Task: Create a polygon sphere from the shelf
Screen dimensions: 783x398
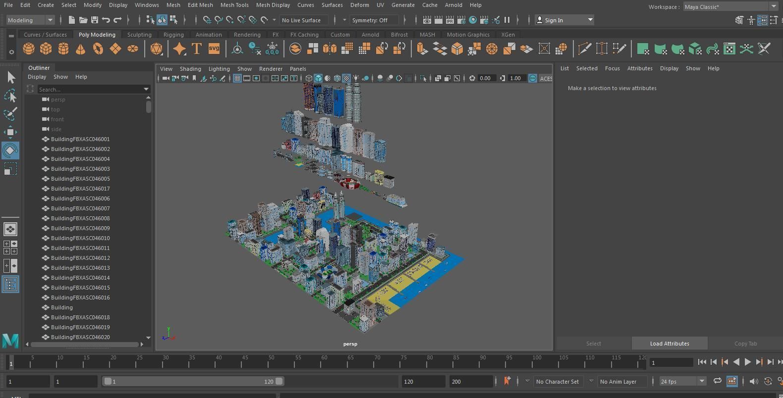Action: [29, 49]
